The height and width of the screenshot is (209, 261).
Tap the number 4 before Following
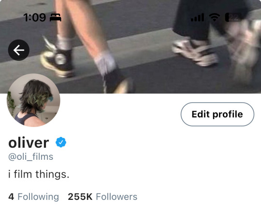[x=11, y=197]
